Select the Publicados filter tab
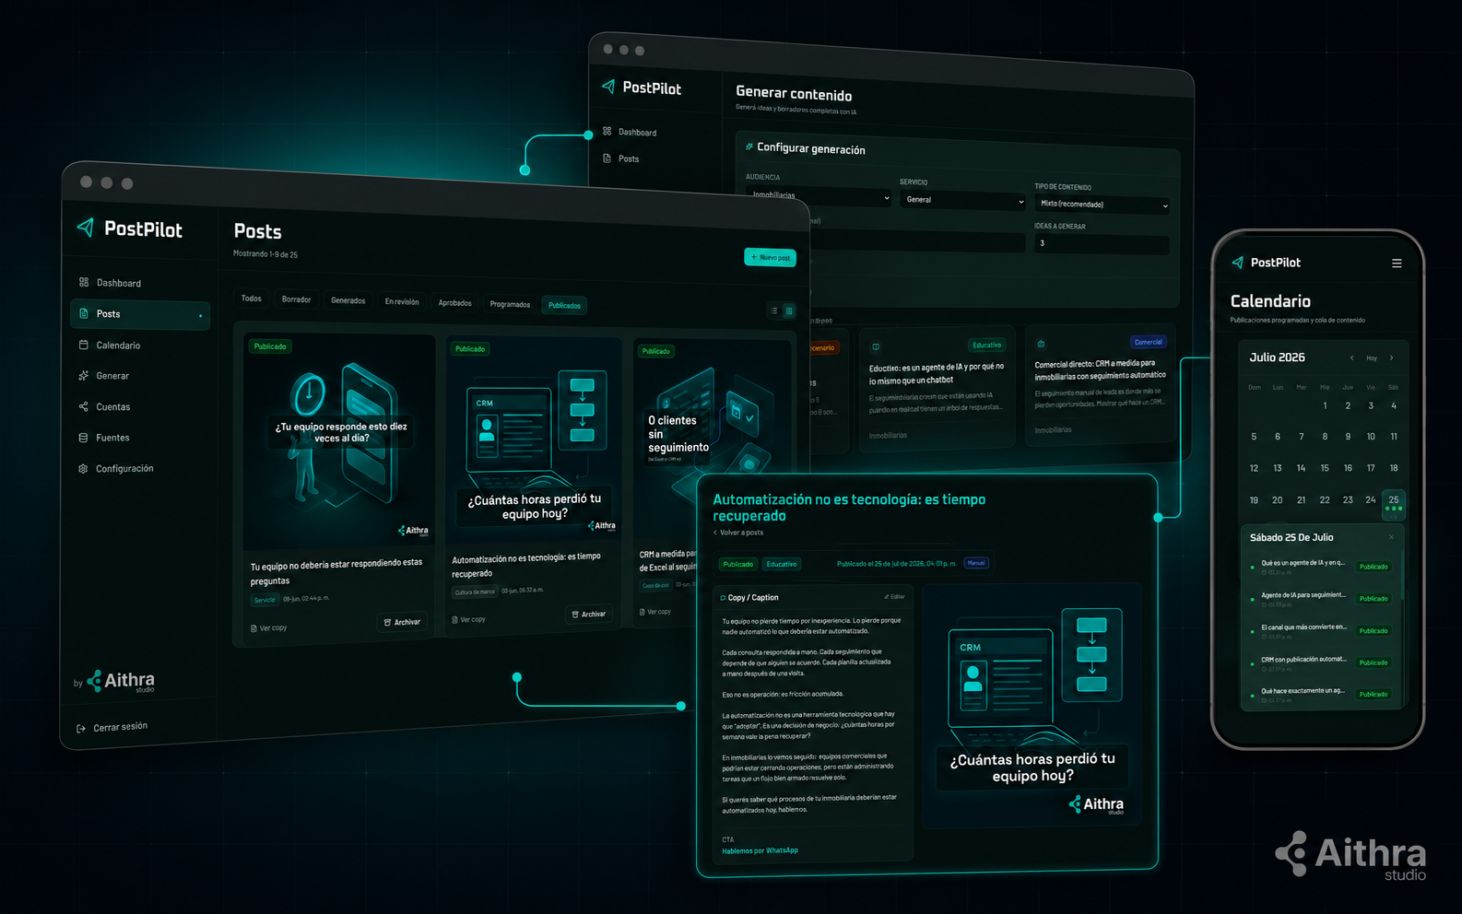1462x914 pixels. 564,305
